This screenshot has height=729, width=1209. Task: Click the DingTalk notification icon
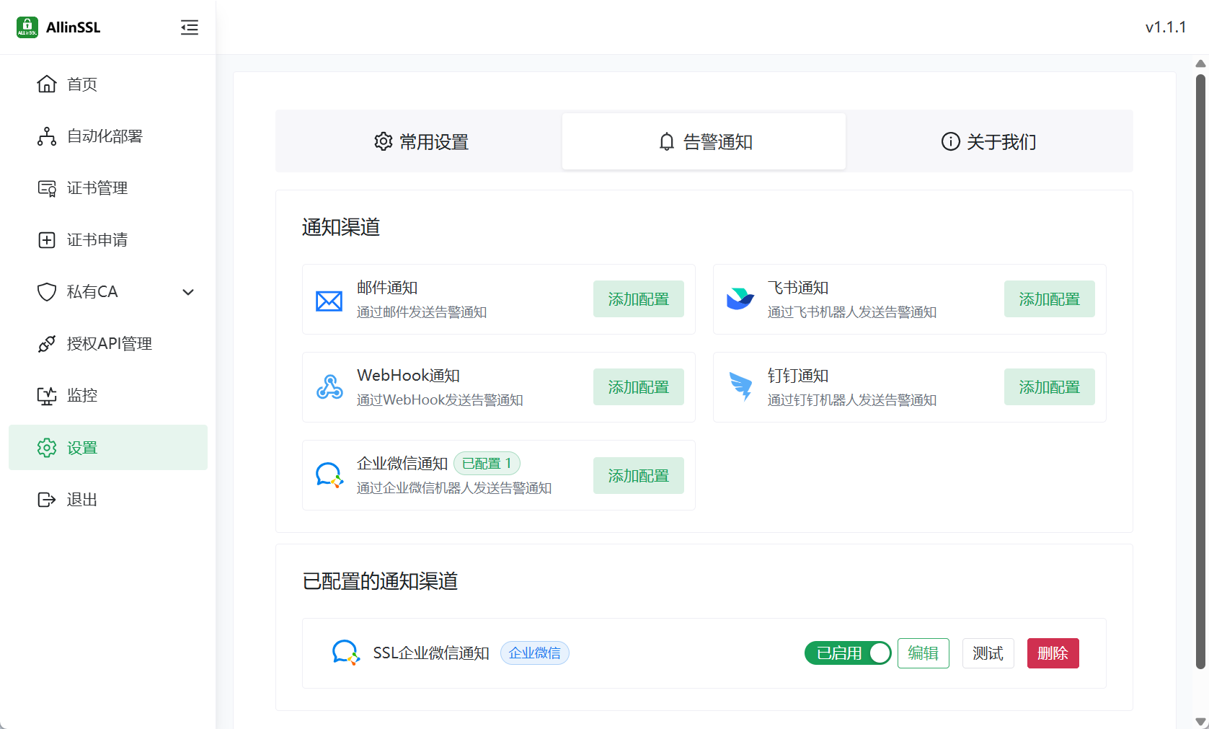click(740, 386)
